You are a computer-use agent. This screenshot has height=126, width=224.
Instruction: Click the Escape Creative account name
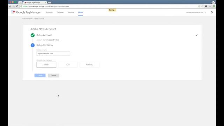(53, 40)
